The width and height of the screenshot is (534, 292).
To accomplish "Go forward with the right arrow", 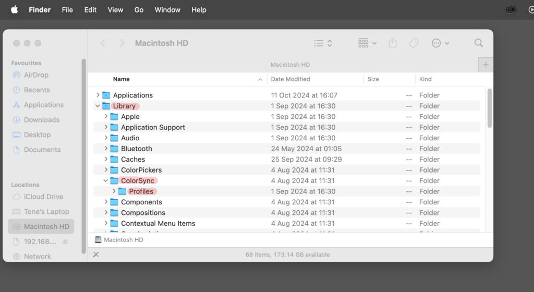I will (122, 43).
